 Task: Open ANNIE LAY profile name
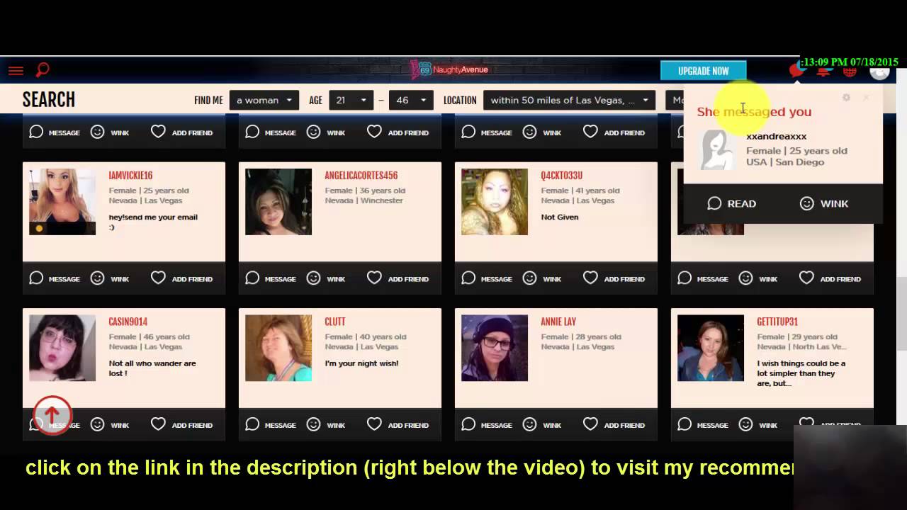tap(558, 322)
